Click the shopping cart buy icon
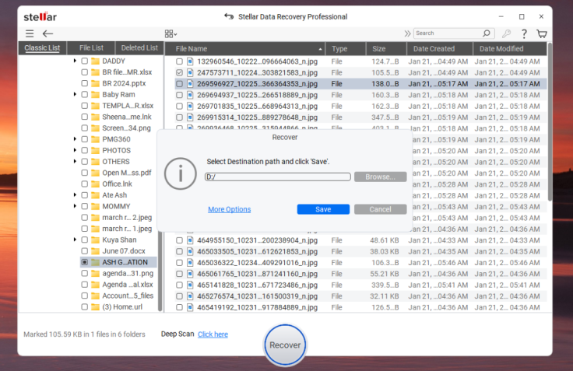Screen dimensions: 573x371 click(x=542, y=33)
